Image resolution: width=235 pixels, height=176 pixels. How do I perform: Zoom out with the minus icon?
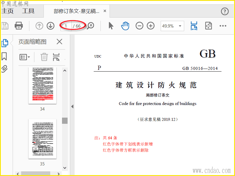pyautogui.click(x=139, y=26)
